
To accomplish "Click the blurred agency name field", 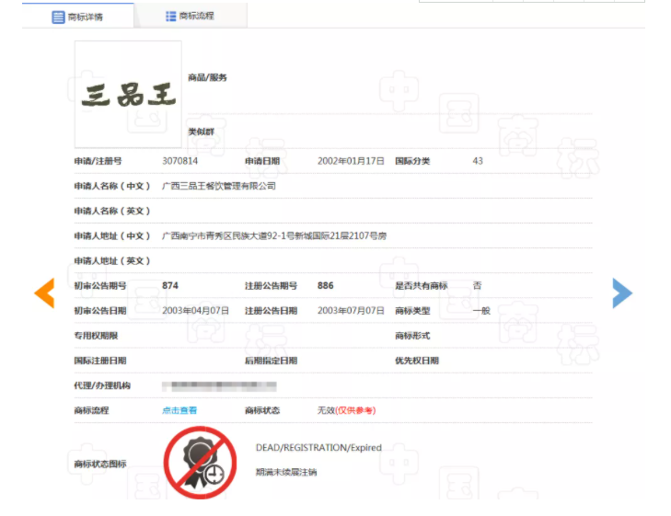I will [x=218, y=385].
